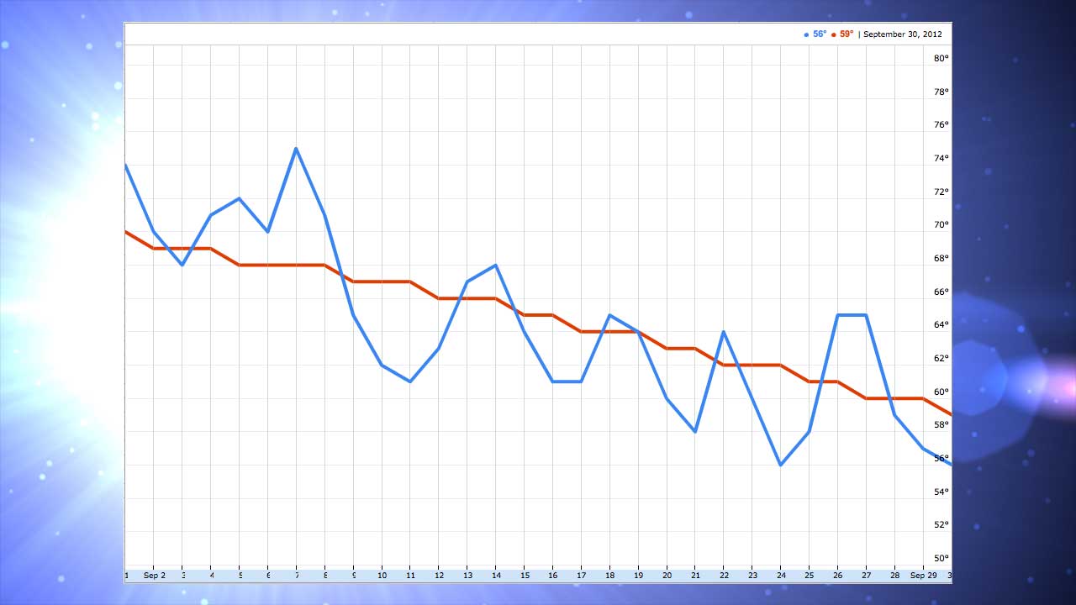Select day 7 on the x-axis
The width and height of the screenshot is (1076, 605).
pos(296,576)
